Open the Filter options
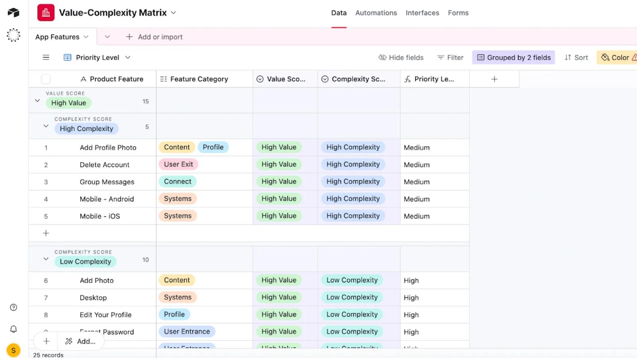The height and width of the screenshot is (358, 637). [450, 57]
